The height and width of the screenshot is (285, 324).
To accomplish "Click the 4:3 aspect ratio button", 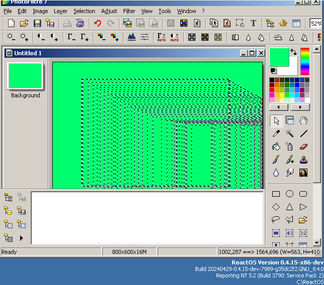I will click(290, 233).
